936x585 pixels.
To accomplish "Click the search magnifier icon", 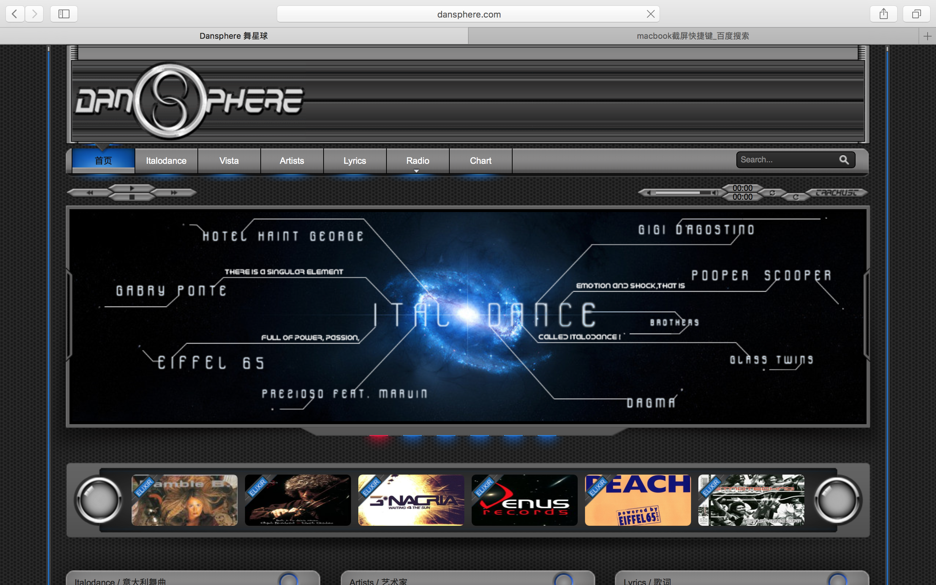I will (844, 160).
